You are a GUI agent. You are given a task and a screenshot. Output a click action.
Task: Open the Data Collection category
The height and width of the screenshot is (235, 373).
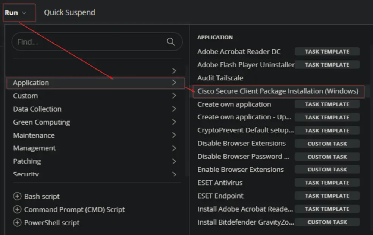coord(37,109)
